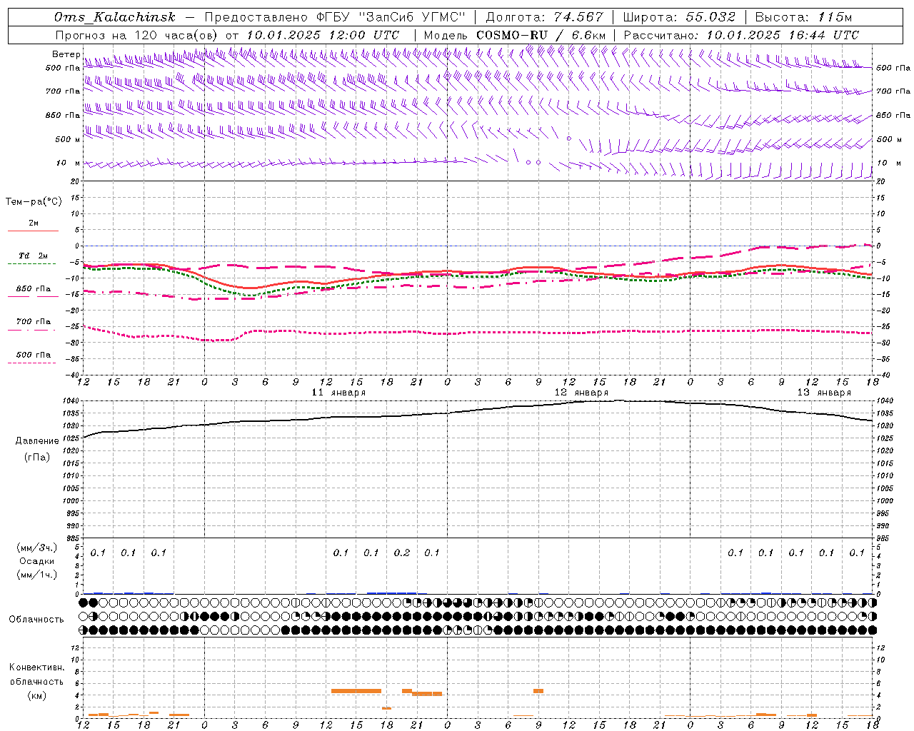Click the model label COSMO-RU / 6.6км
The width and height of the screenshot is (914, 731).
coord(541,35)
